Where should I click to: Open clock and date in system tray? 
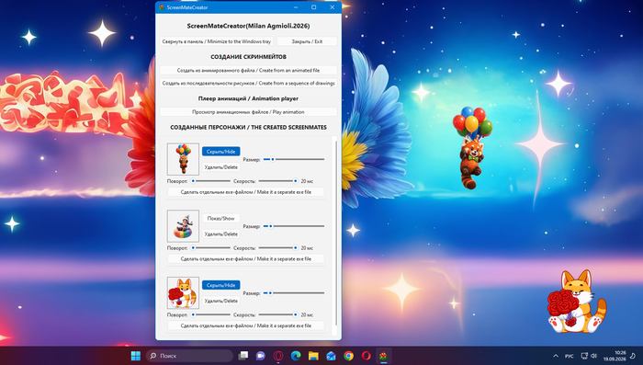615,356
